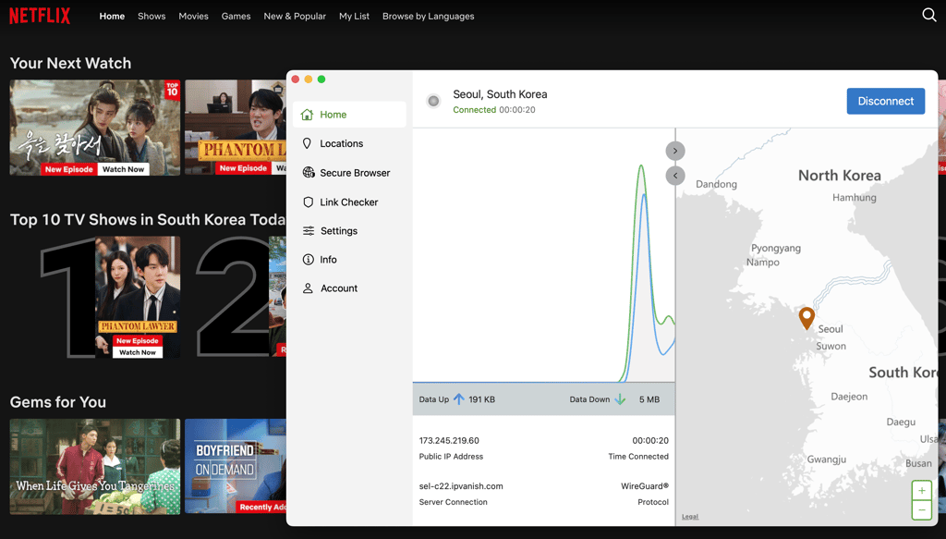Click New Episode badge on first Next Watch card
The width and height of the screenshot is (946, 539).
point(68,169)
